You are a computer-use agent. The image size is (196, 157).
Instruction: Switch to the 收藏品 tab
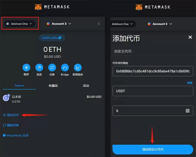pyautogui.click(x=53, y=85)
